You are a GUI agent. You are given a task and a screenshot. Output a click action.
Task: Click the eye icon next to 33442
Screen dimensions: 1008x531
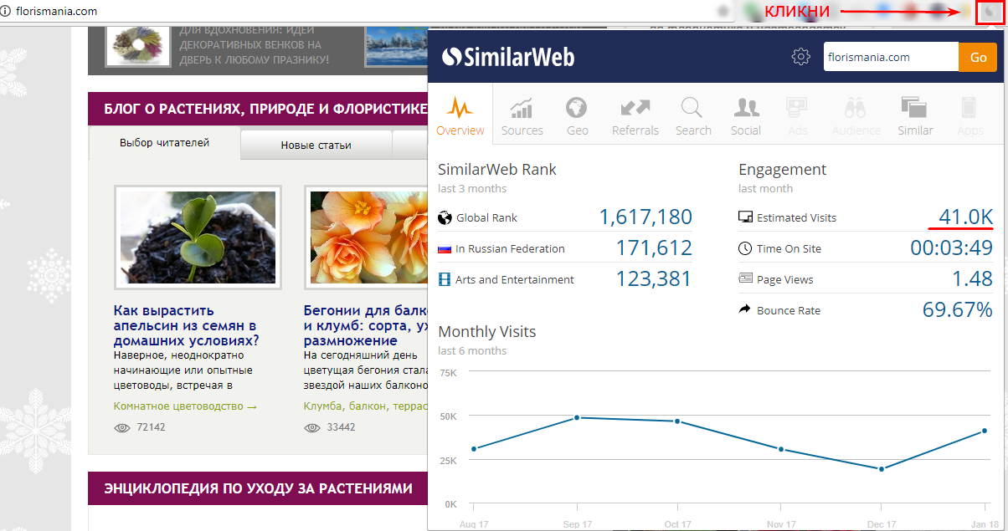[x=312, y=427]
